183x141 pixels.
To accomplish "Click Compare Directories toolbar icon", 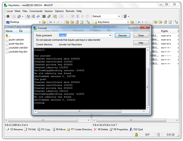I will point(28,16).
